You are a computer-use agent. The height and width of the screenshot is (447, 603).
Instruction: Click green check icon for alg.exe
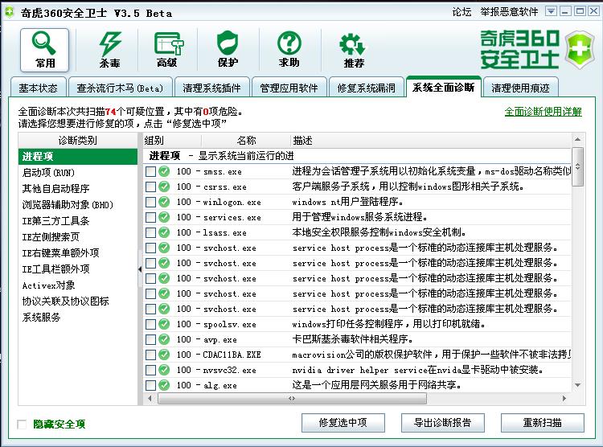164,385
